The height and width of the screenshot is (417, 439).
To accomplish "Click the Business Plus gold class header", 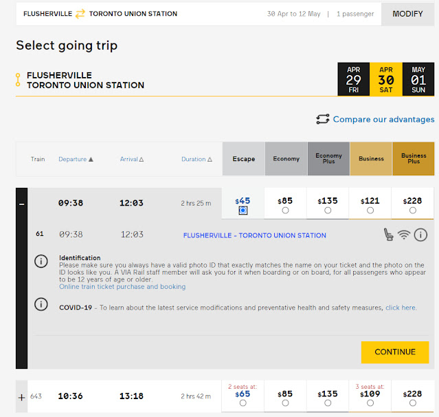I will point(414,159).
